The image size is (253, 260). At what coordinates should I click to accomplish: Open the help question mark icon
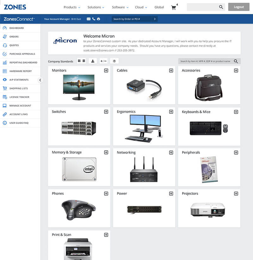pyautogui.click(x=114, y=61)
